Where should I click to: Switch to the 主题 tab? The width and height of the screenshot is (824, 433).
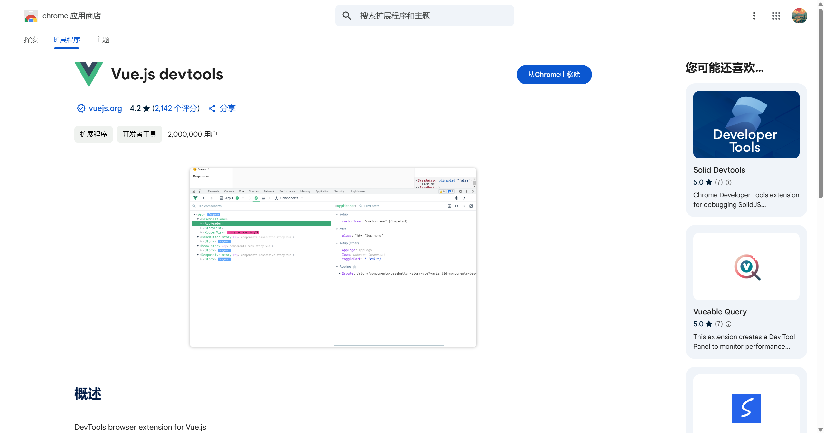point(102,40)
